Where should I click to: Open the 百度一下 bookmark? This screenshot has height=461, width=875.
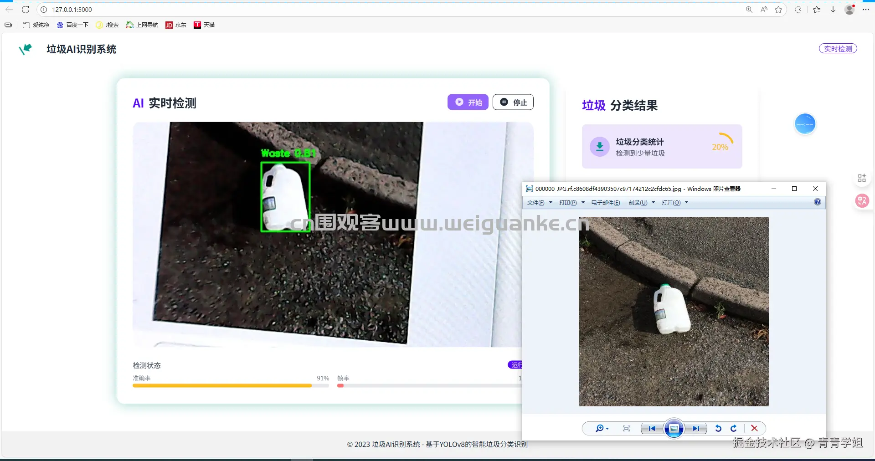tap(72, 25)
